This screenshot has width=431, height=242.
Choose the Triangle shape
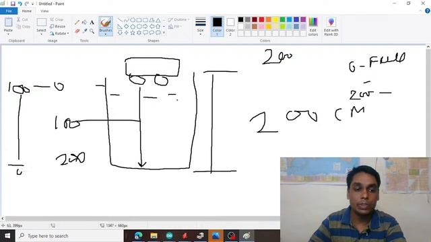(158, 20)
